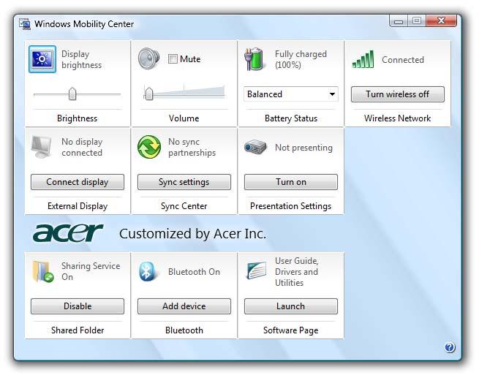Click the blue help question-mark icon
This screenshot has height=375, width=479.
click(x=450, y=347)
